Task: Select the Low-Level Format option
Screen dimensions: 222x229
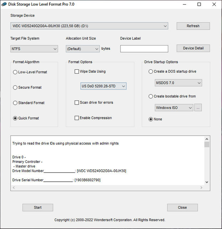Action: 15,72
